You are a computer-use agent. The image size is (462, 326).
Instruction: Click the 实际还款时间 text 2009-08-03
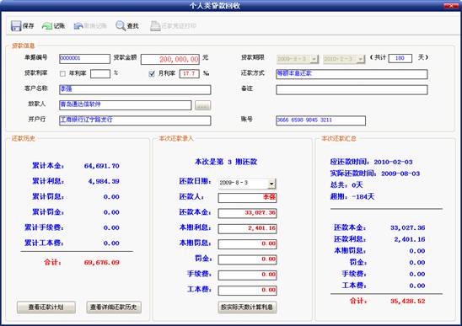[x=400, y=174]
